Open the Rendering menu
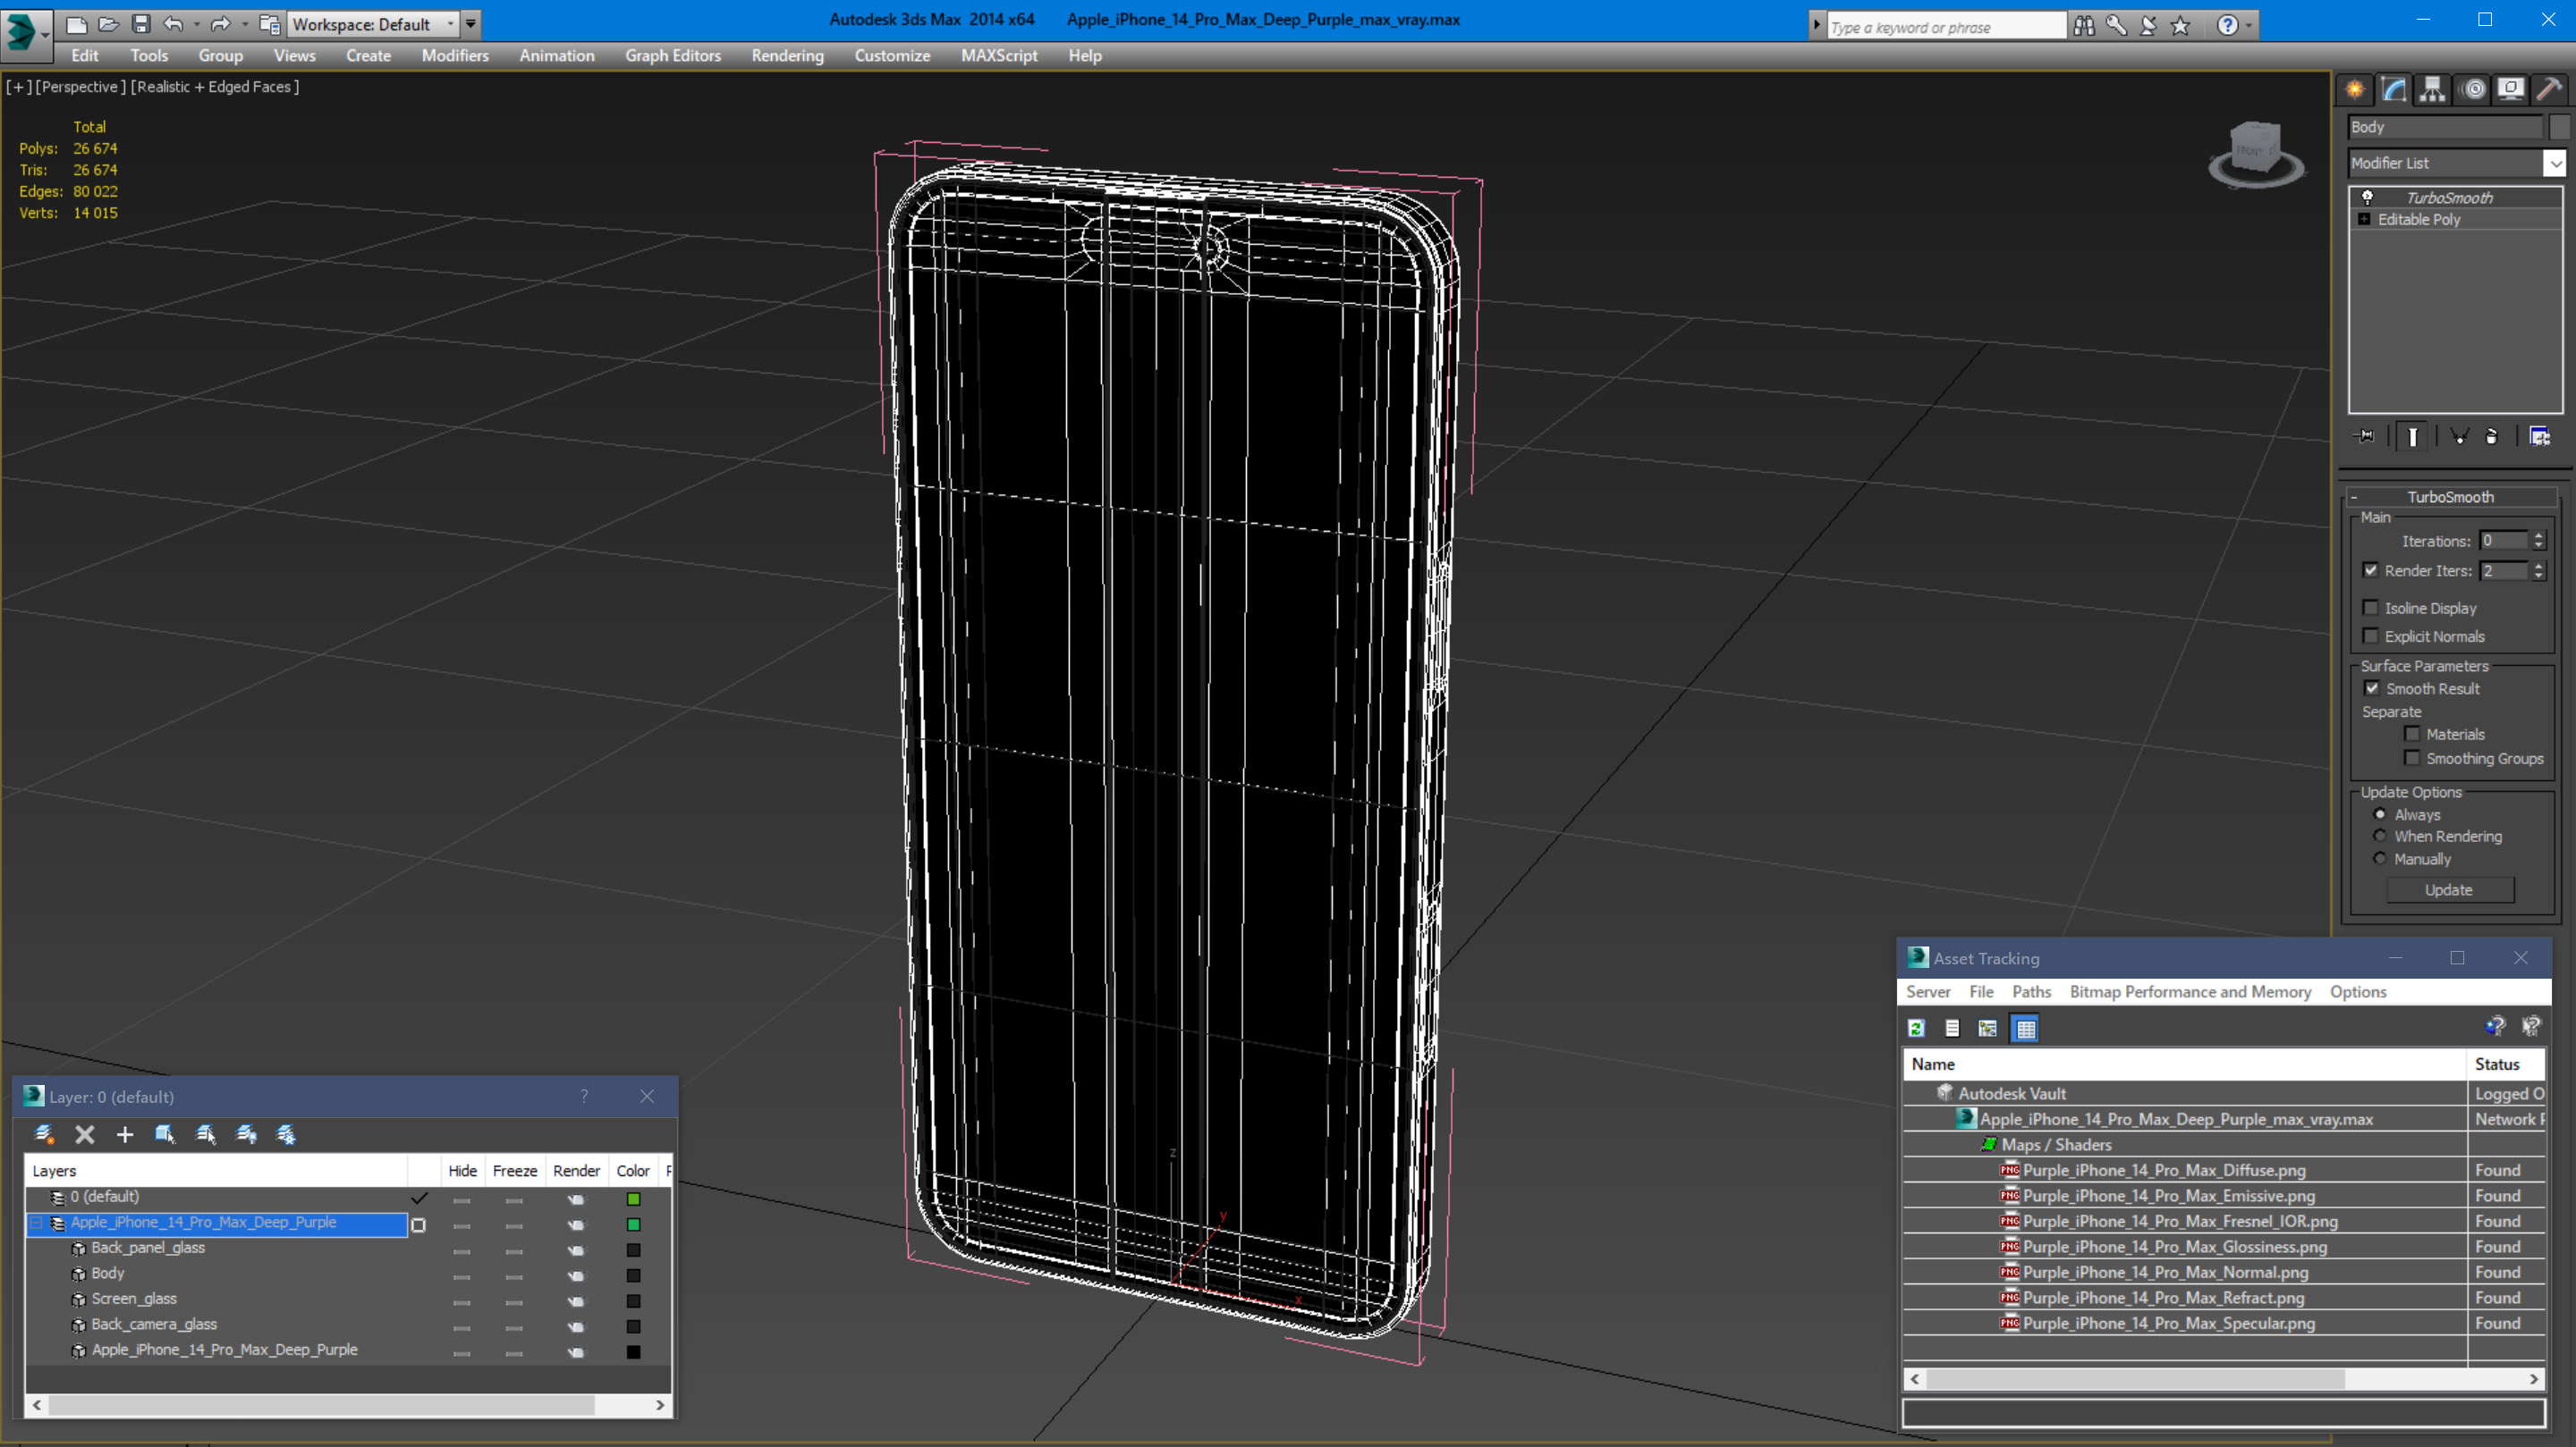This screenshot has height=1447, width=2576. 787,56
